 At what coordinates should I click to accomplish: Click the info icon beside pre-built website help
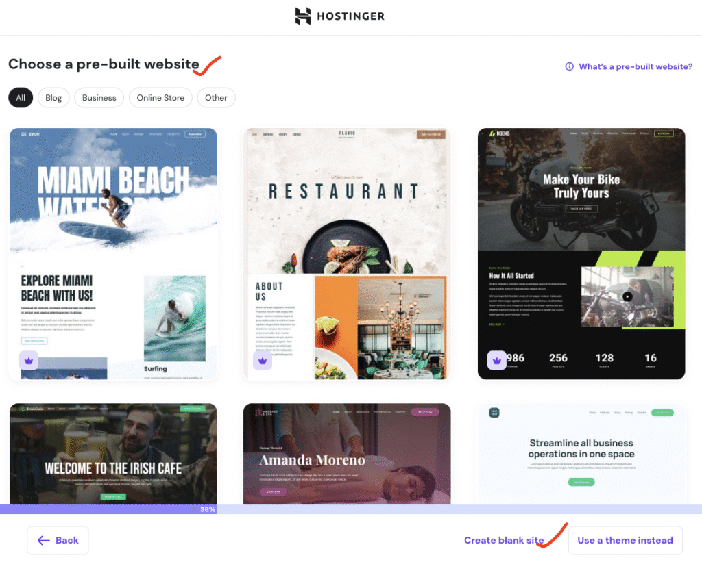click(x=569, y=66)
